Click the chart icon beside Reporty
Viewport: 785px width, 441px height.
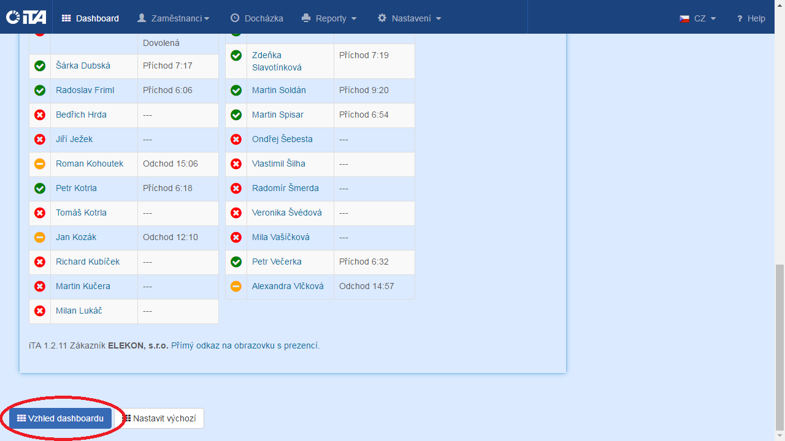pos(307,18)
